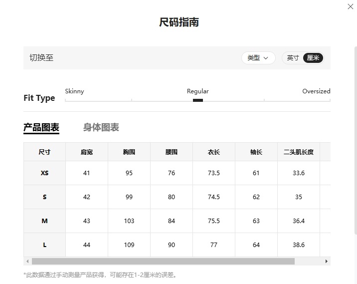
Task: Open the 类型 dropdown
Action: click(x=258, y=58)
